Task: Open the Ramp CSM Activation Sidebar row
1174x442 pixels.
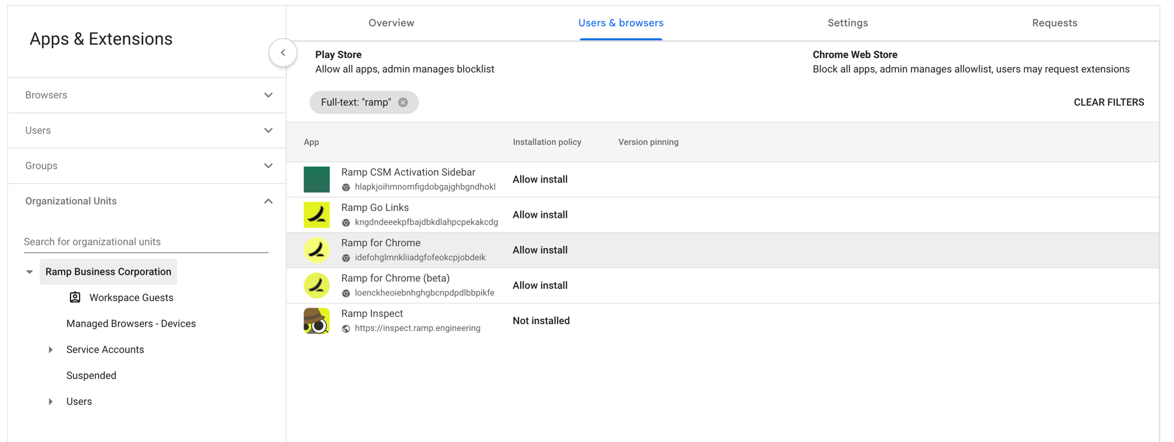Action: coord(723,180)
